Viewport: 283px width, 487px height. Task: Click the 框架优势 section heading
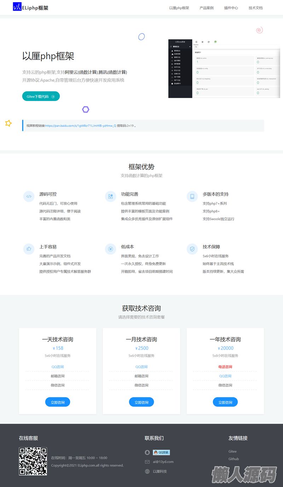pyautogui.click(x=141, y=167)
